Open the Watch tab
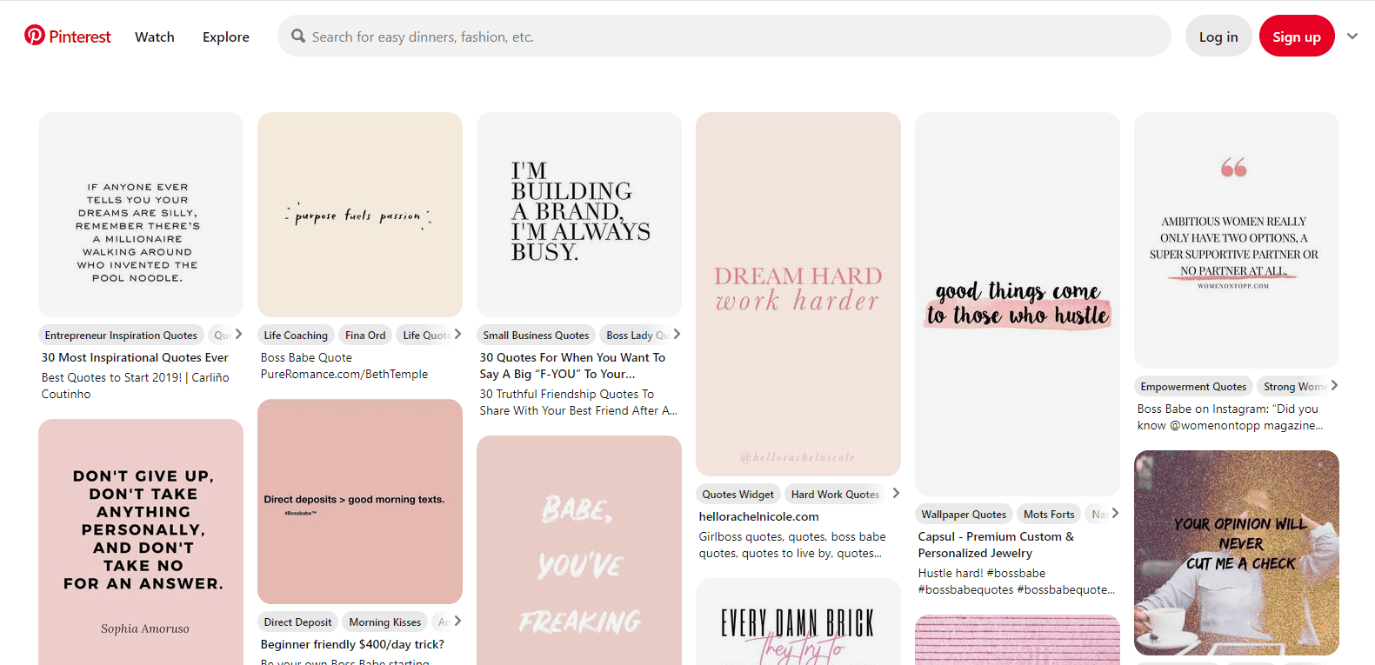 point(155,37)
